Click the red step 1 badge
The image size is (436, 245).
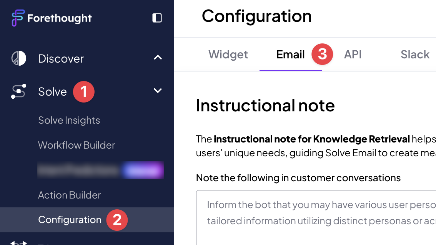point(84,92)
